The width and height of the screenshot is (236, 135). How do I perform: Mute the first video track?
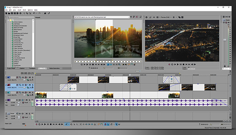(x=29, y=77)
